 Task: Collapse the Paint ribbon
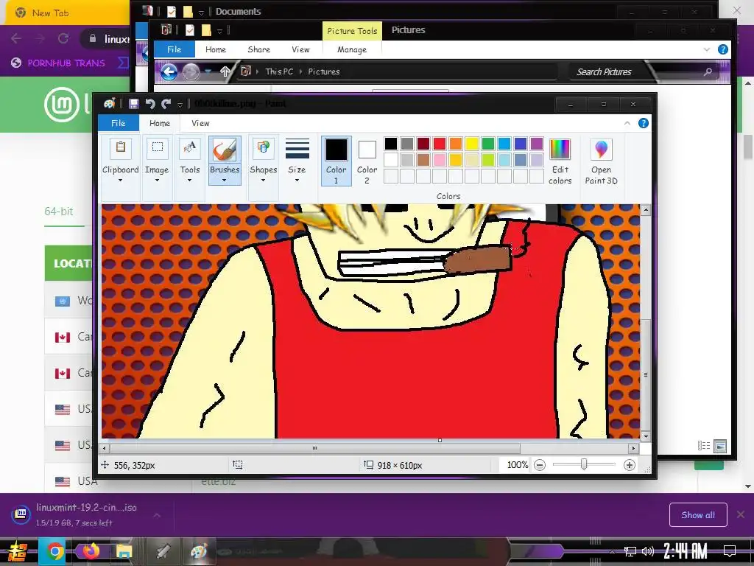click(x=627, y=123)
